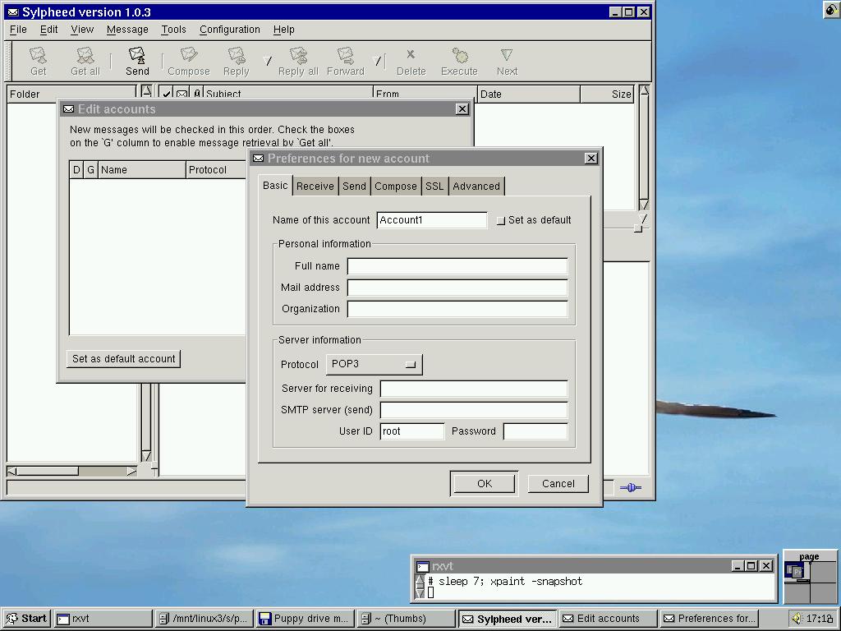The image size is (841, 631).
Task: Click the Get mail toolbar icon
Action: (38, 61)
